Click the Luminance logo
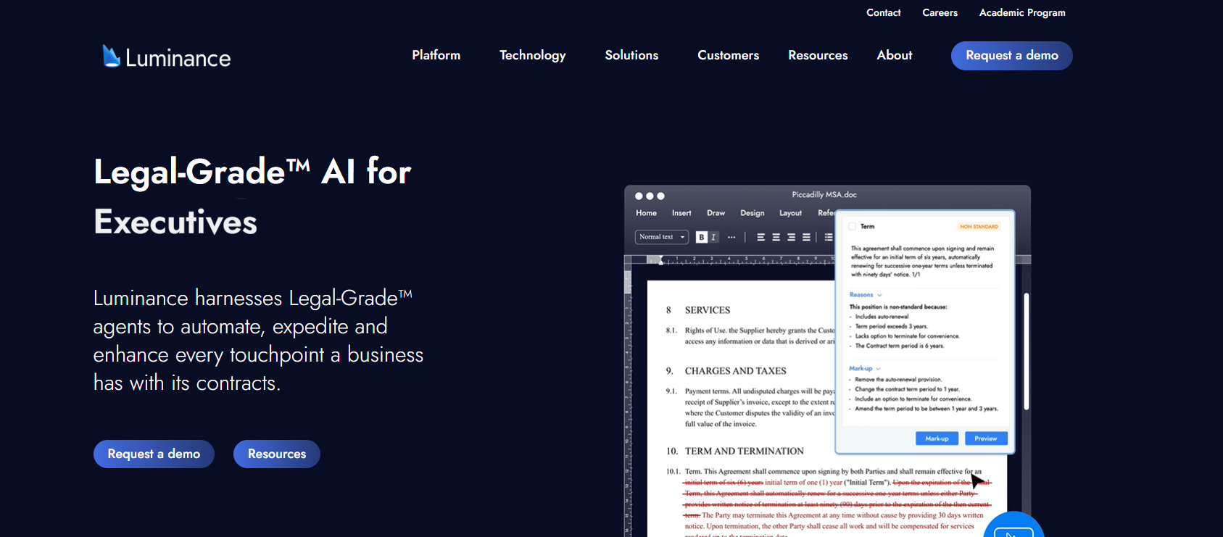Viewport: 1223px width, 537px height. (167, 57)
